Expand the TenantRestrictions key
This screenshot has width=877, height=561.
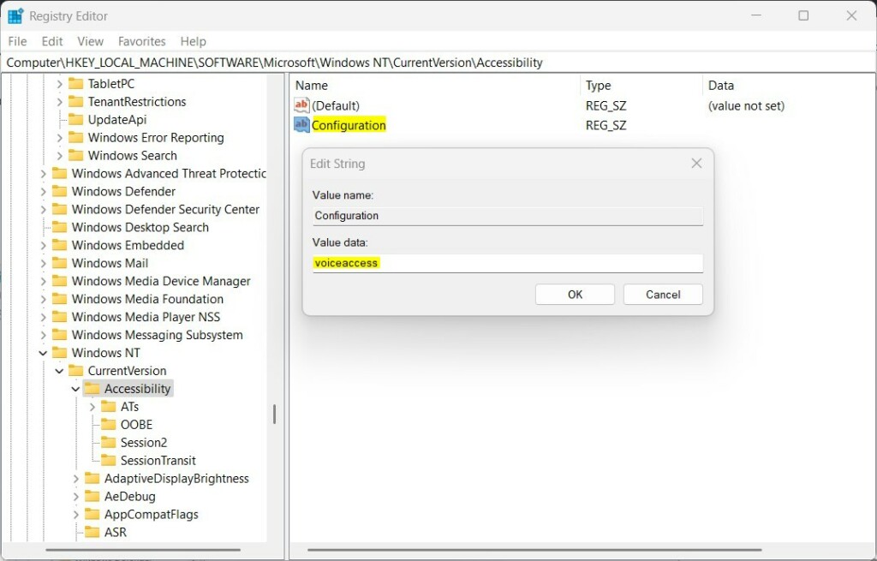(59, 102)
